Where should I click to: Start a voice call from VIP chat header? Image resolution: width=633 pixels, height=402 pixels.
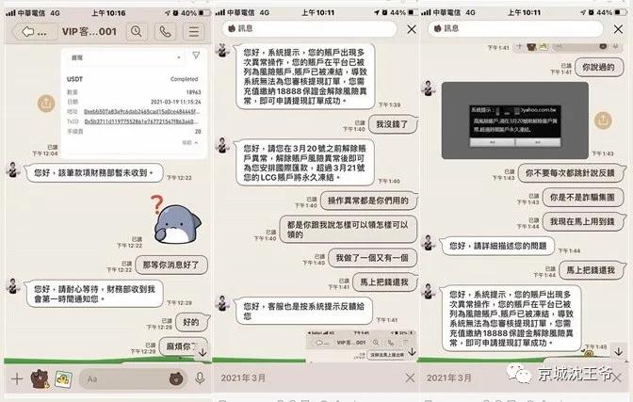165,31
